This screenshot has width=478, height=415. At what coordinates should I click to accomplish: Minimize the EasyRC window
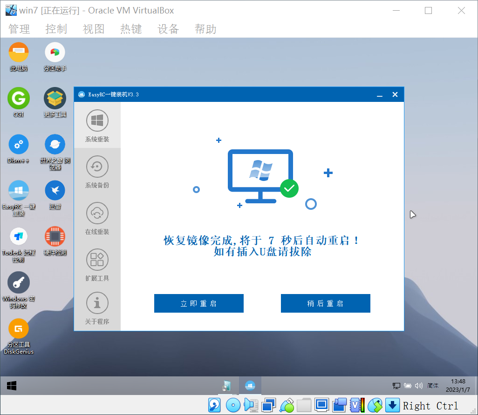tap(380, 95)
